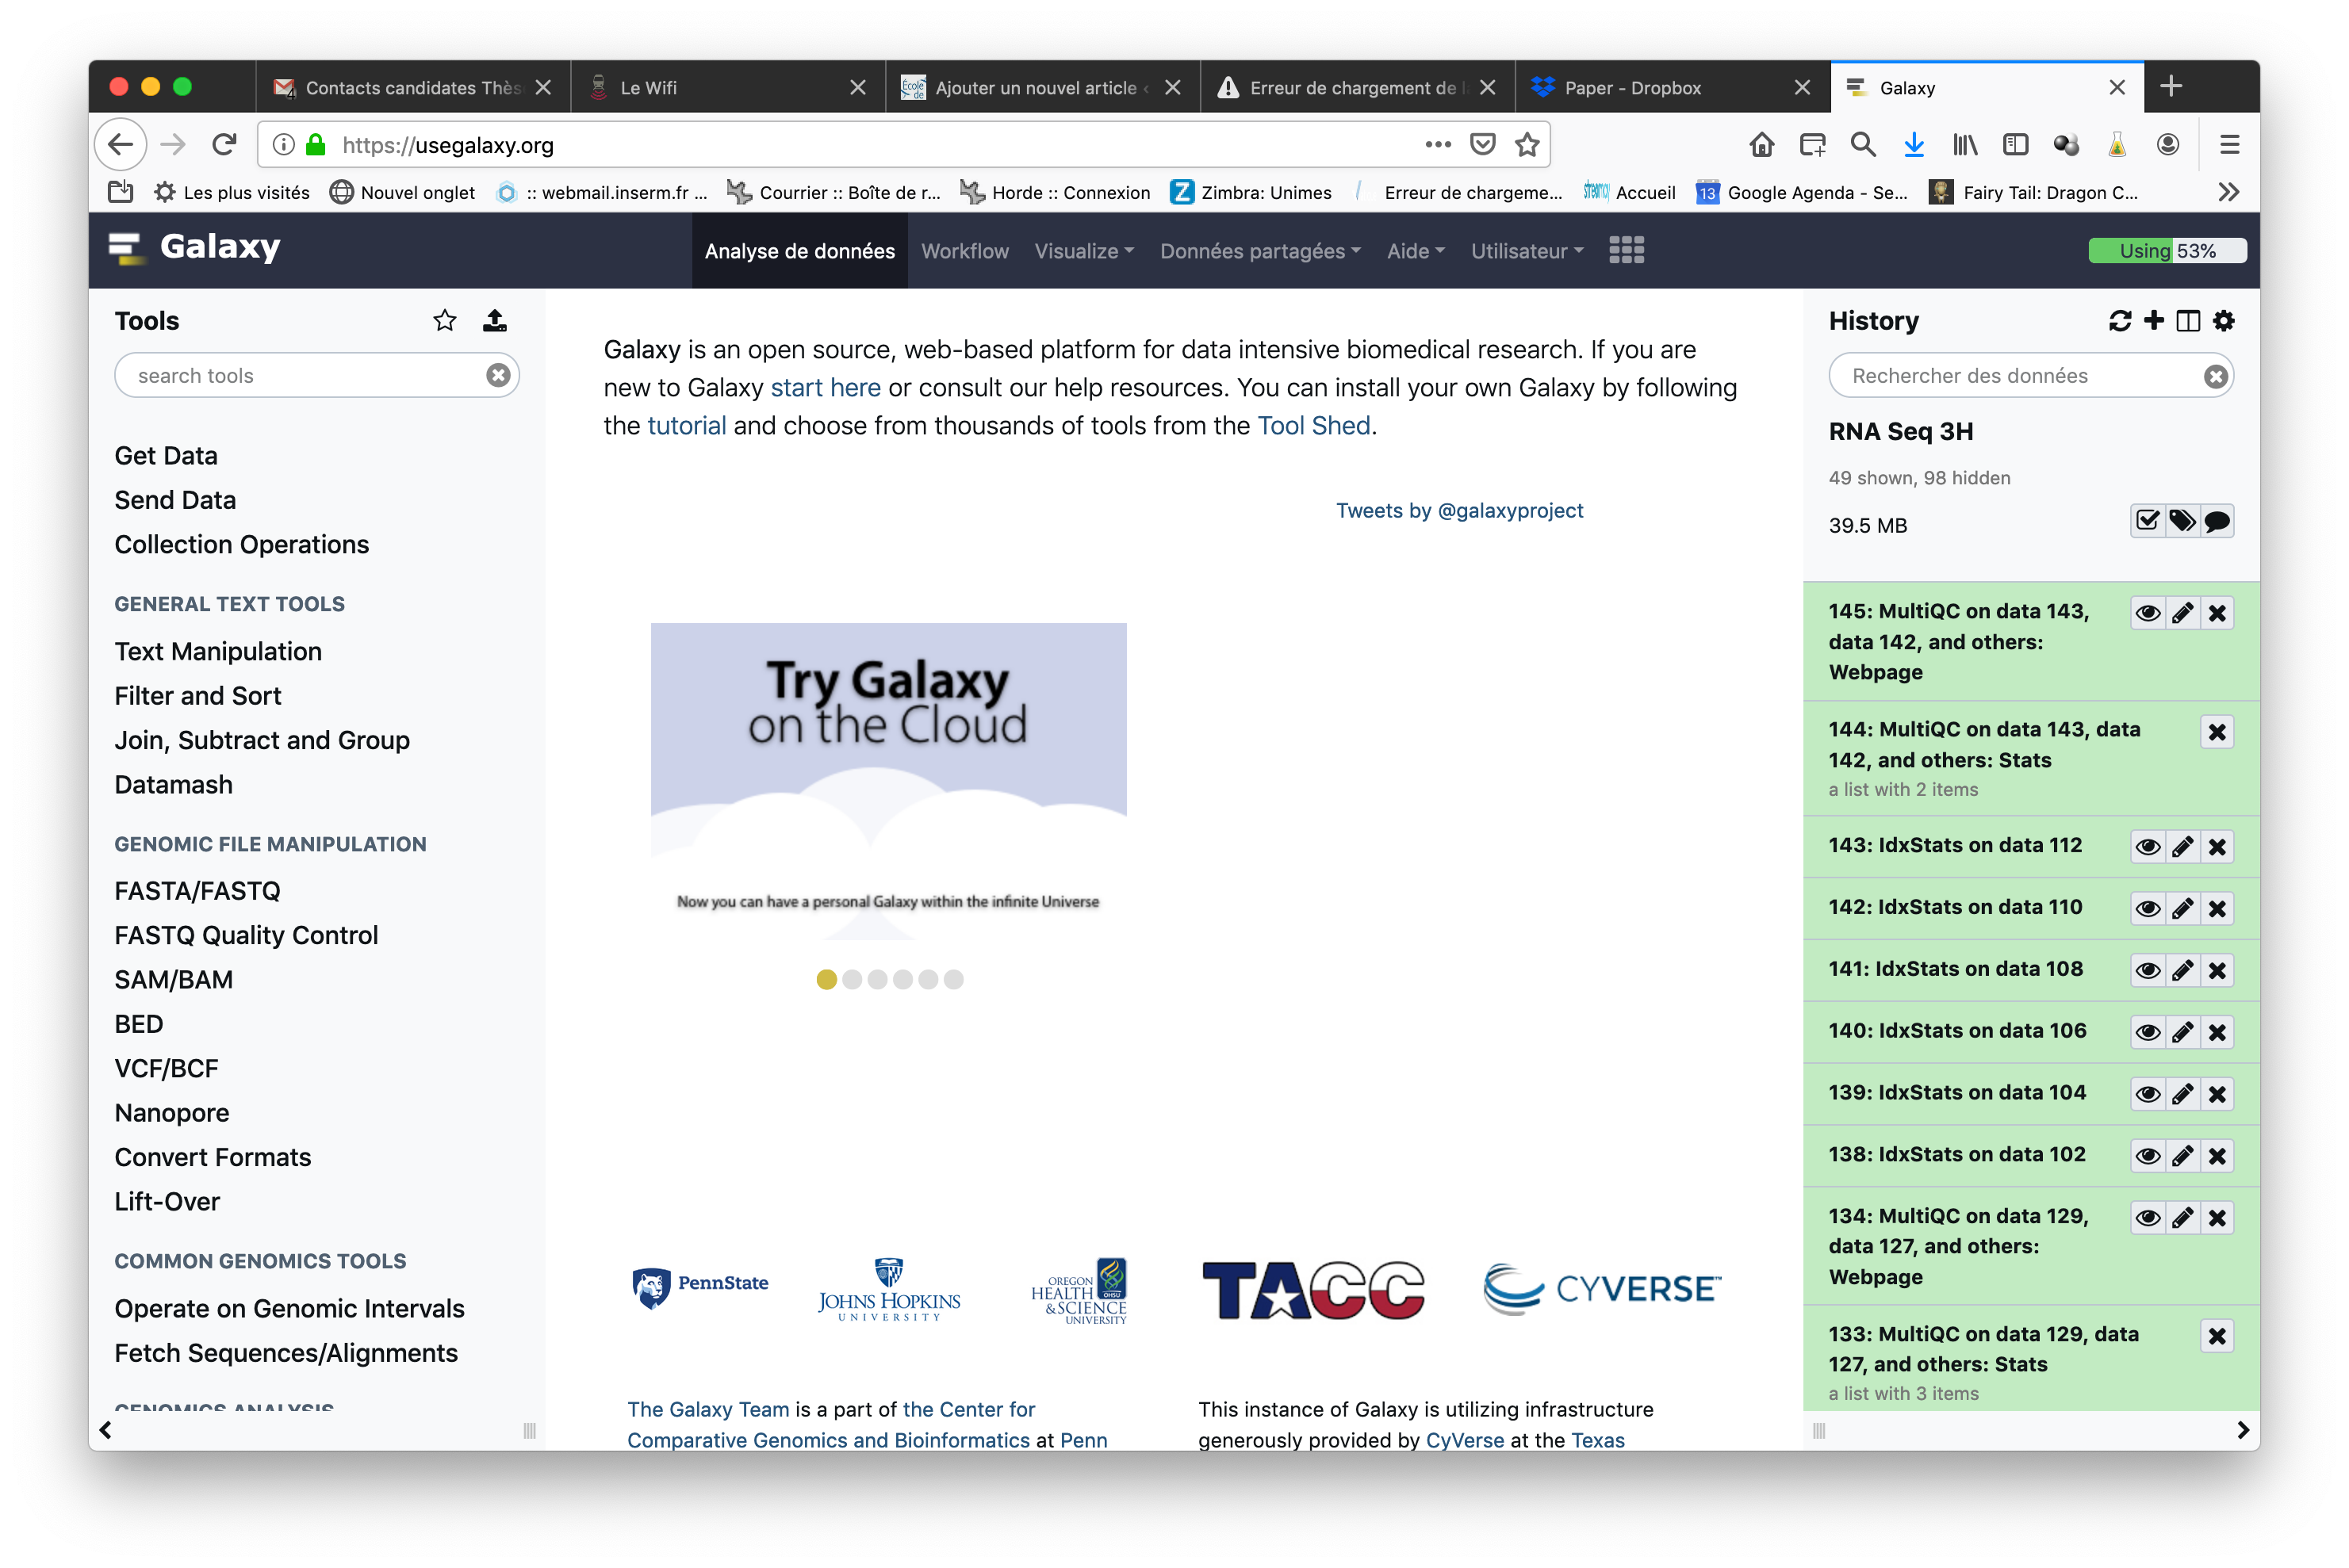Click the upload data icon in Tools
This screenshot has width=2349, height=1568.
tap(494, 320)
